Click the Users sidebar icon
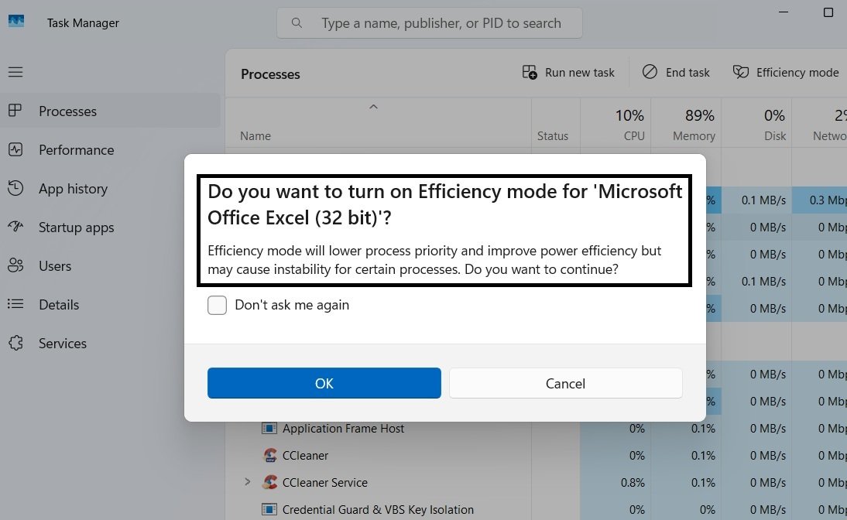The width and height of the screenshot is (847, 520). (15, 265)
